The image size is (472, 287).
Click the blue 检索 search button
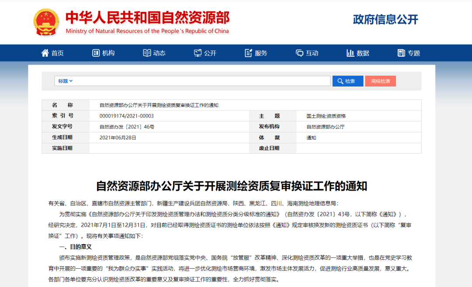[348, 81]
